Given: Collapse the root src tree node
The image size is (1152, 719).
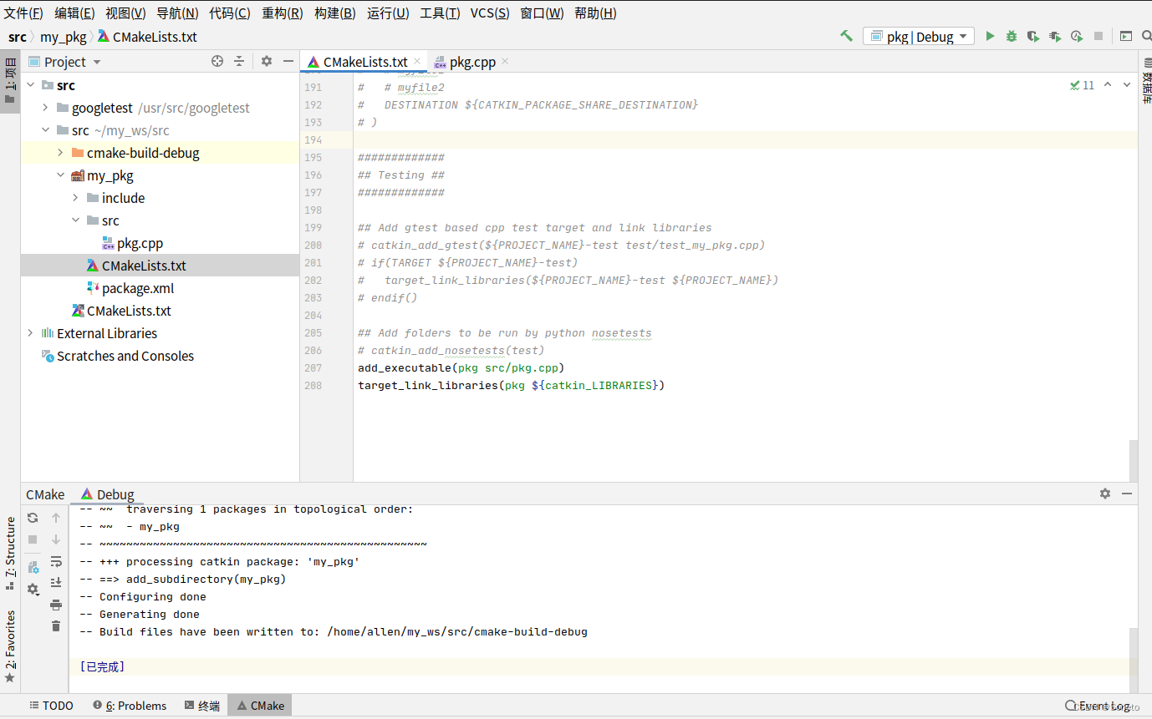Looking at the screenshot, I should pos(30,85).
